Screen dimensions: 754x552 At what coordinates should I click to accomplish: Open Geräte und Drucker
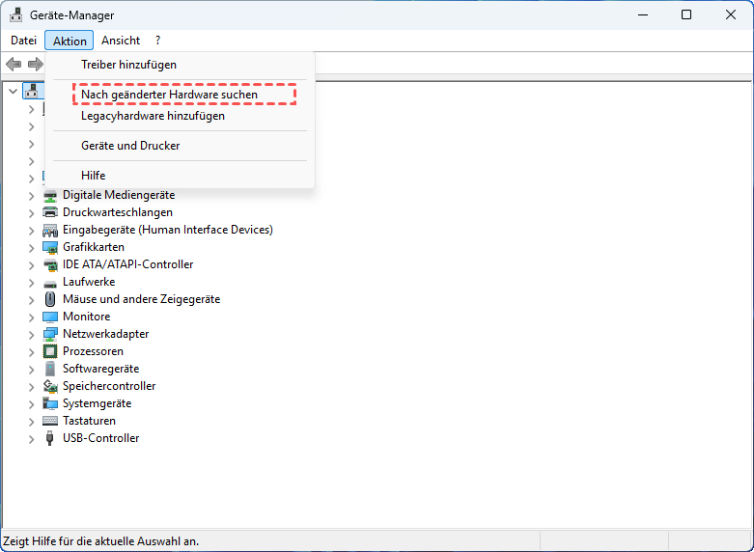[x=180, y=146]
